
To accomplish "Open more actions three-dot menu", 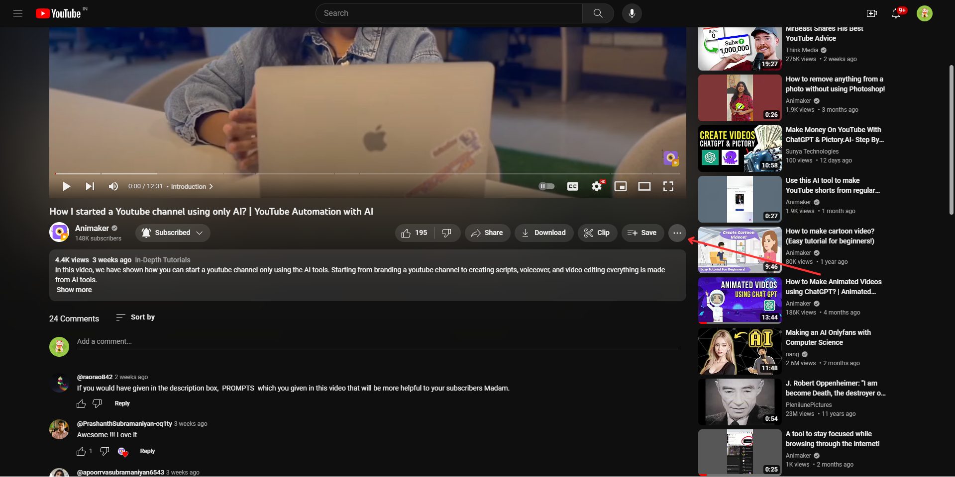I will [677, 233].
